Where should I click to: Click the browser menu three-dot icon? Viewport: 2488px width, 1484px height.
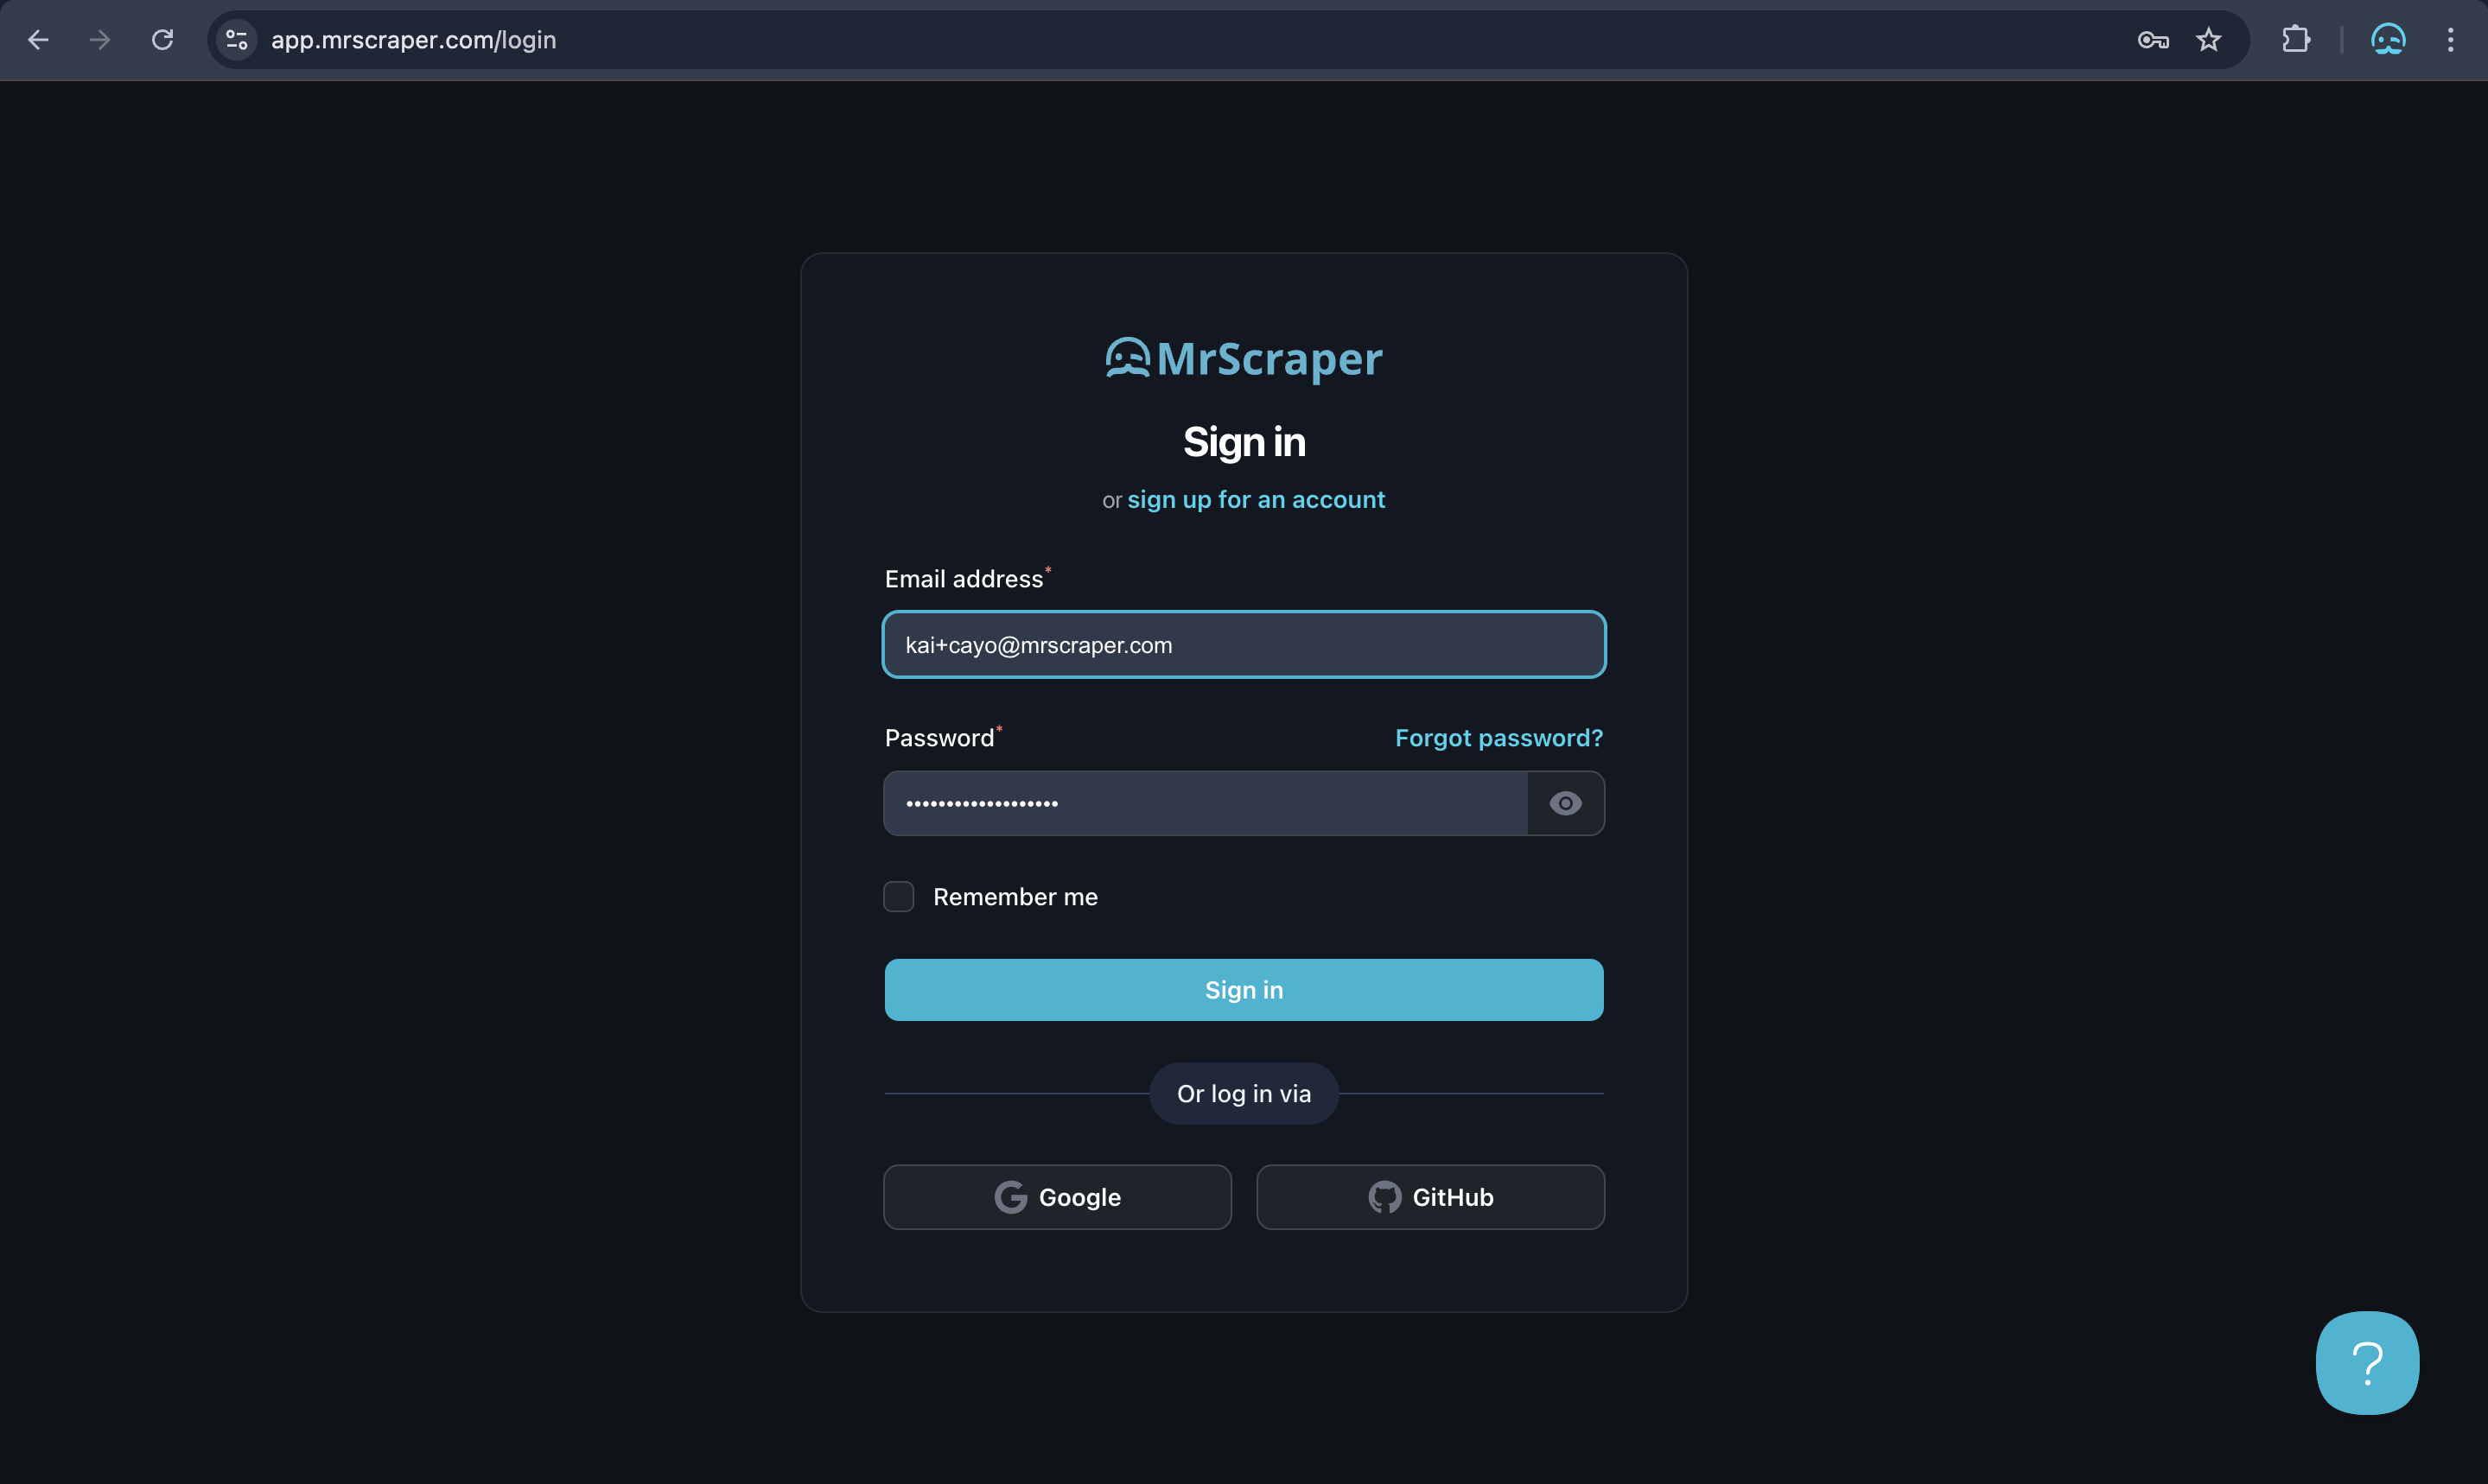[2453, 39]
